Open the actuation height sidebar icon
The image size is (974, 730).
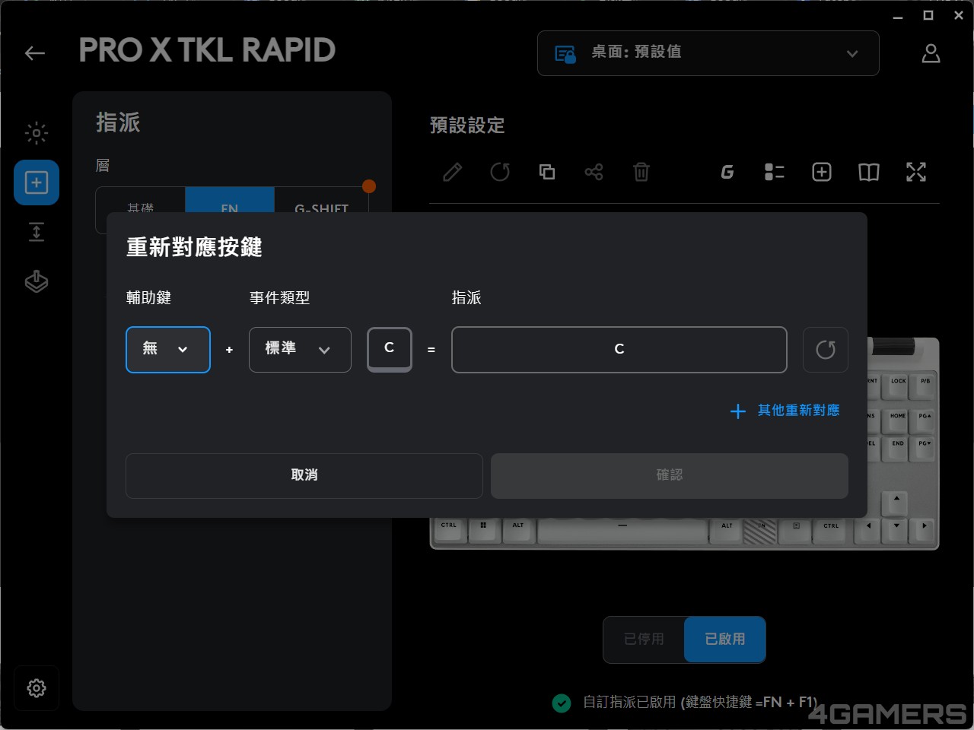(36, 232)
